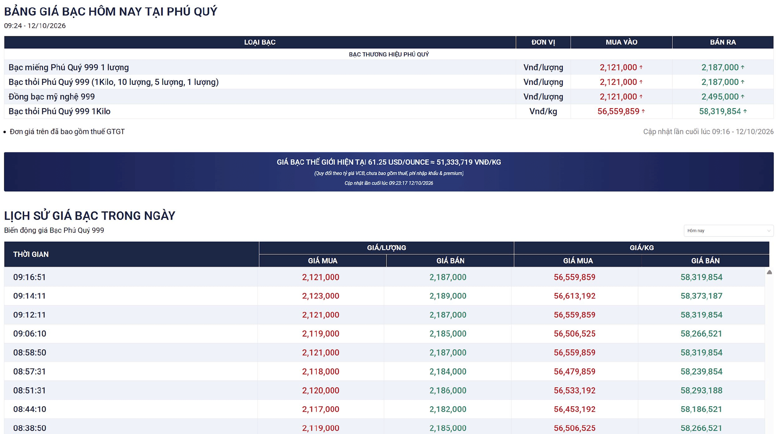Click the "GIÁ/LƯỢNG" group header
This screenshot has height=434, width=780.
pos(386,248)
